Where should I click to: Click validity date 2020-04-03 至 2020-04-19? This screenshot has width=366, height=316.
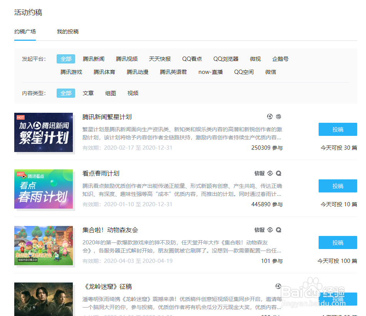tap(138, 261)
